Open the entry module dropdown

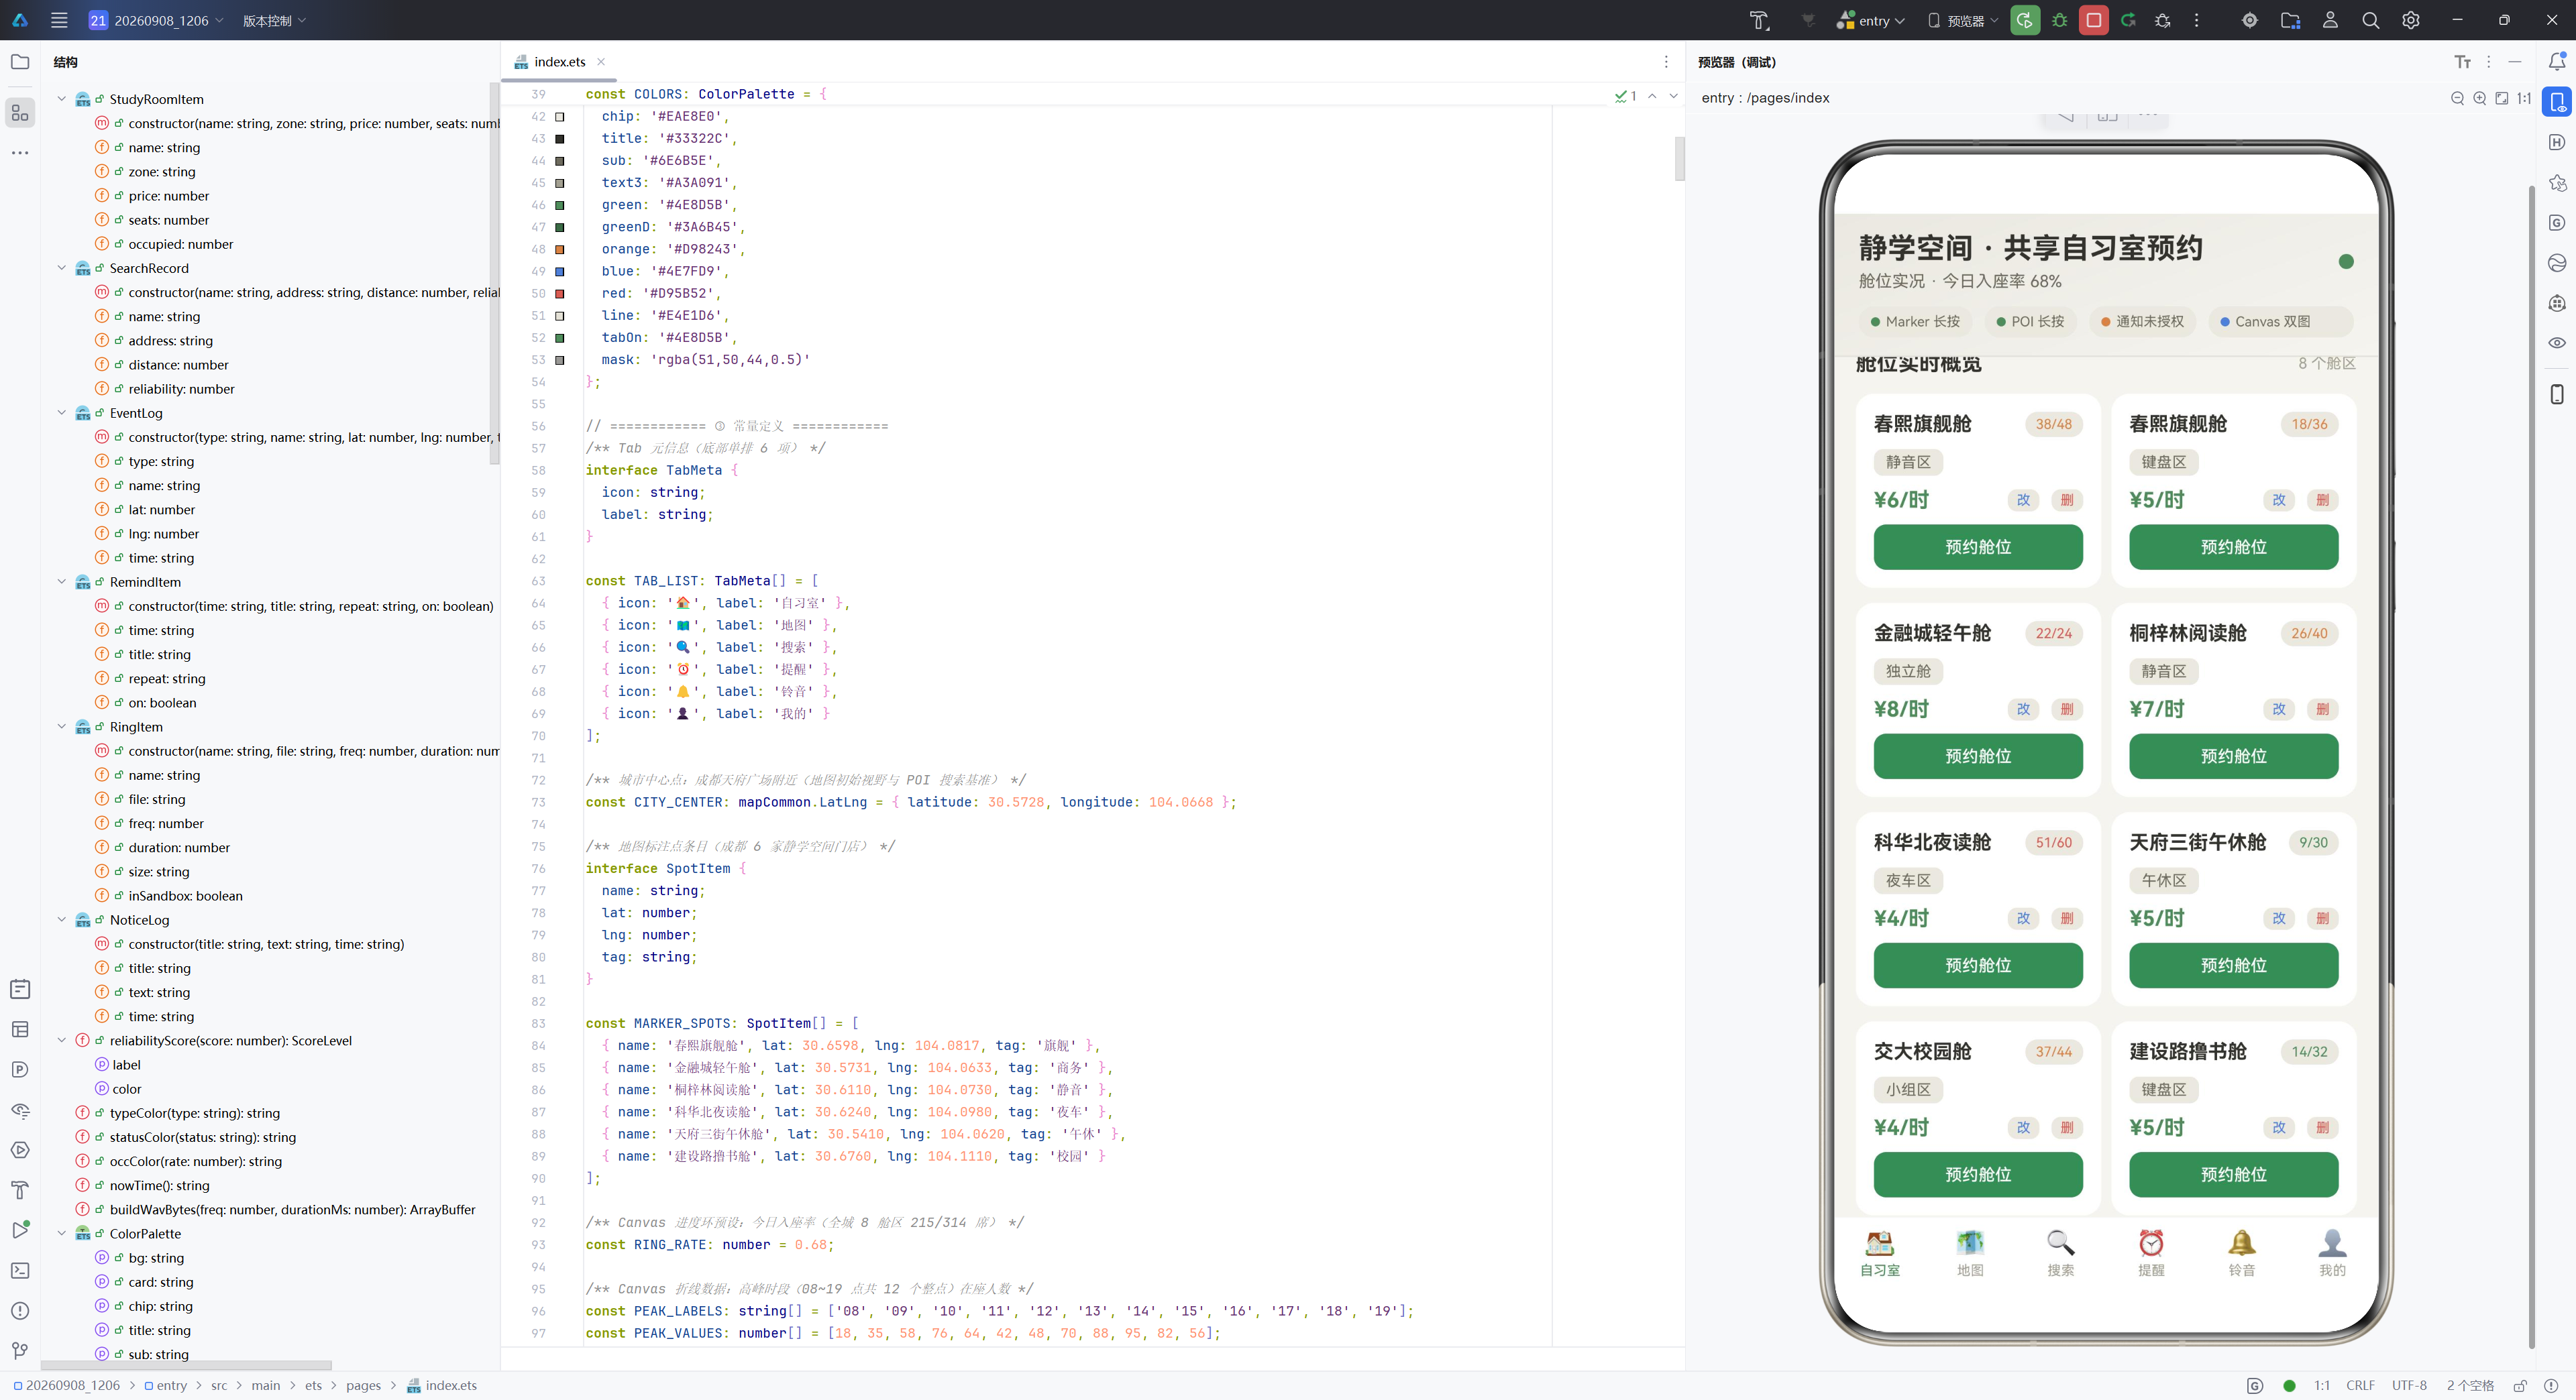pyautogui.click(x=1871, y=20)
